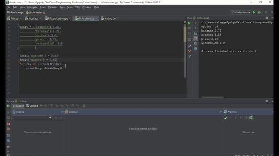Click dictionaries.py breadcrumb in navigation bar

(x=36, y=13)
